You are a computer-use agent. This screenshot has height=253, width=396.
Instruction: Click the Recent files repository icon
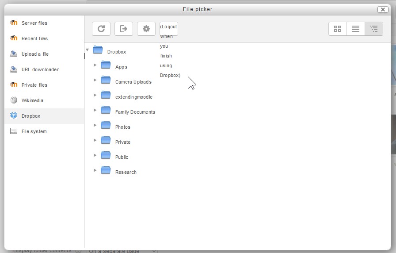pos(14,38)
